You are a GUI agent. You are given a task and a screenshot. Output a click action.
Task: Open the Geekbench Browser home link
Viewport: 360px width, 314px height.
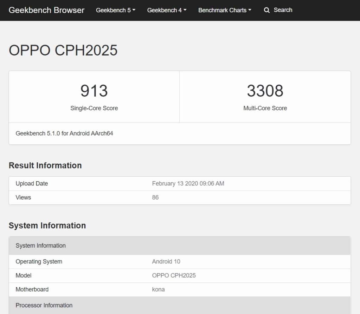tap(47, 10)
